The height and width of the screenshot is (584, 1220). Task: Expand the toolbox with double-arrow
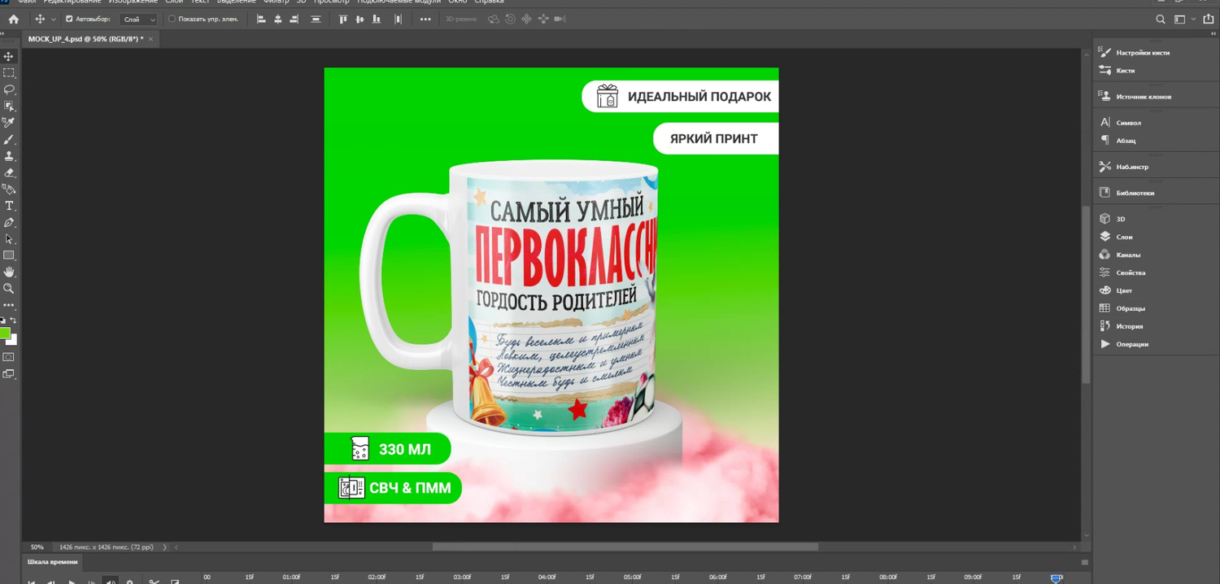(x=2, y=33)
